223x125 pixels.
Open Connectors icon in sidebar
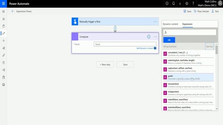tap(3, 55)
